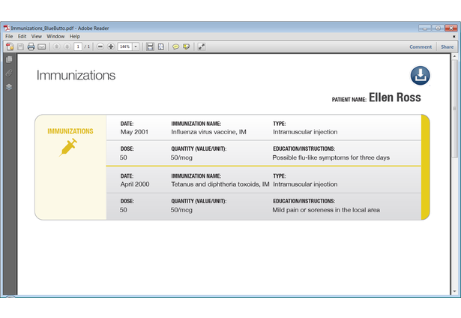461x318 pixels.
Task: Open the Attachments paperclip panel
Action: point(9,73)
